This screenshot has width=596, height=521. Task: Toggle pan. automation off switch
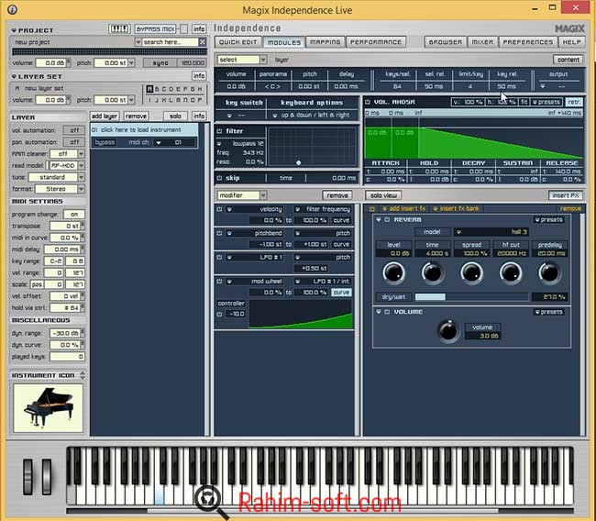click(74, 142)
